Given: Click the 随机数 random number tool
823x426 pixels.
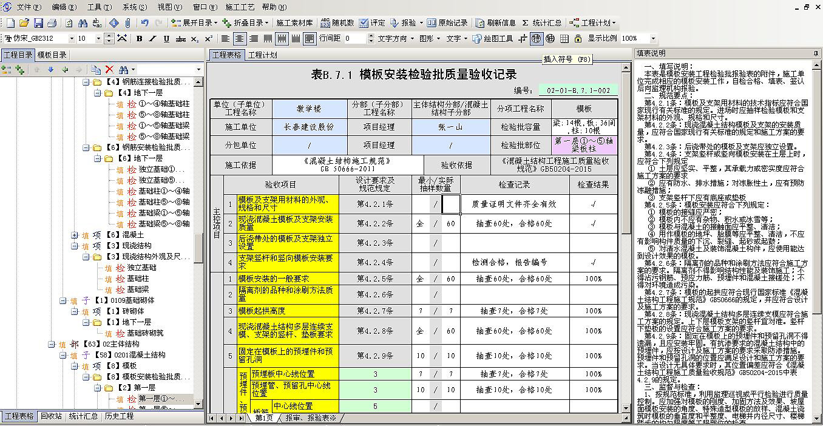Looking at the screenshot, I should (x=337, y=23).
